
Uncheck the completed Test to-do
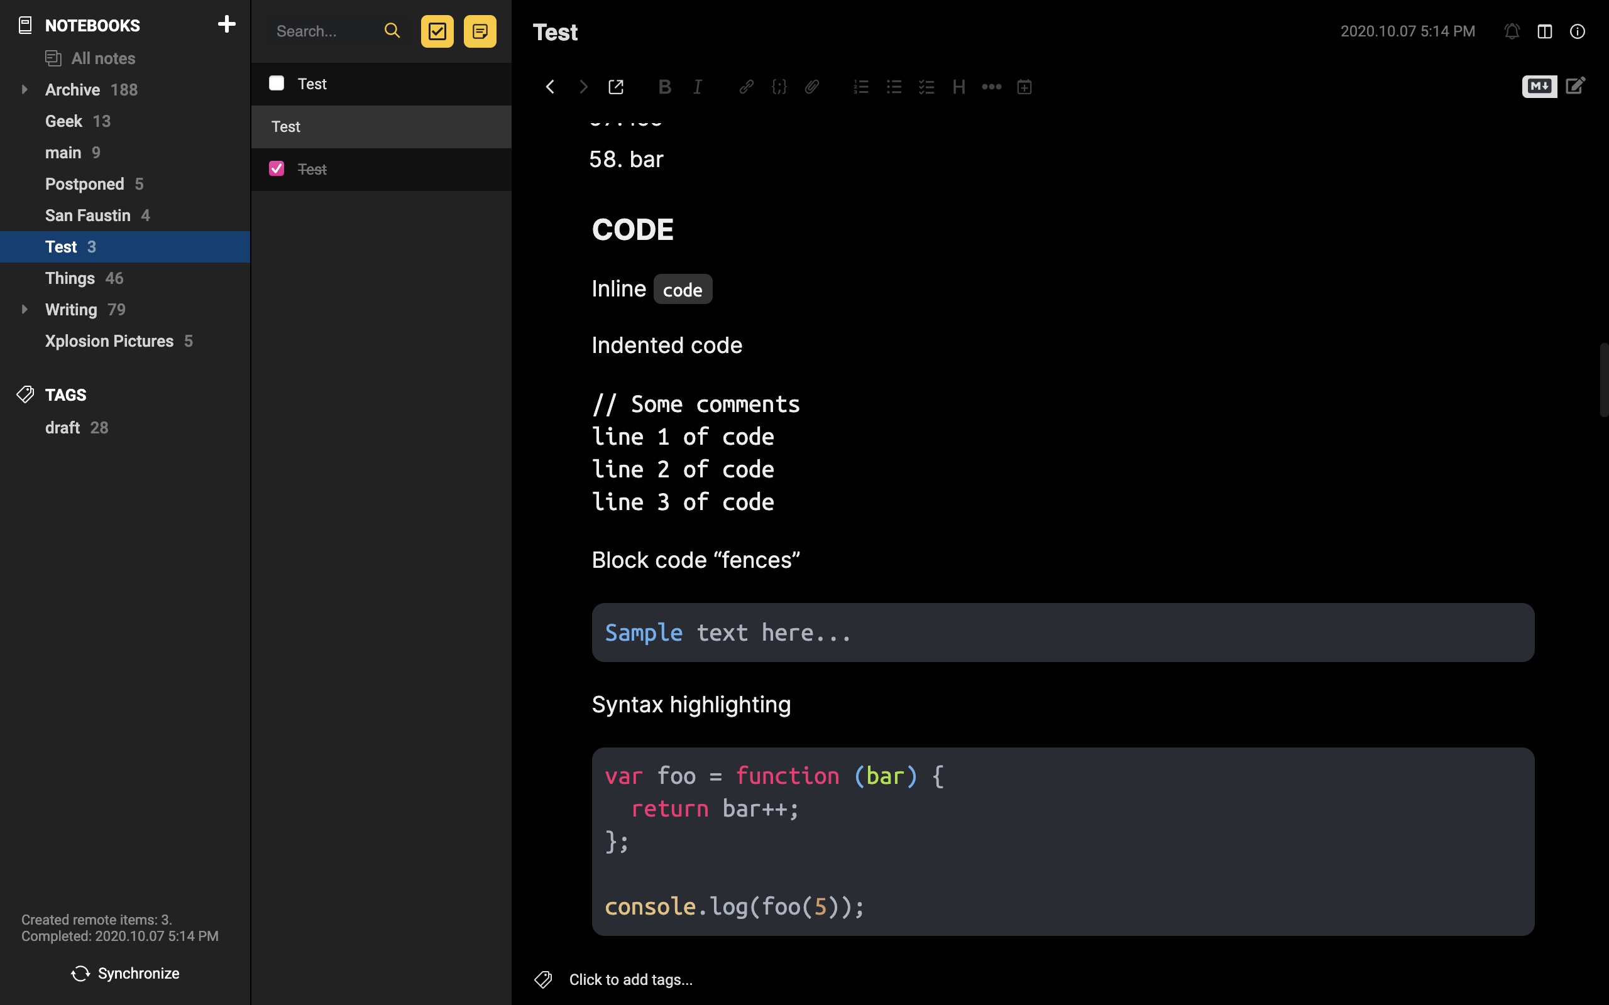277,169
